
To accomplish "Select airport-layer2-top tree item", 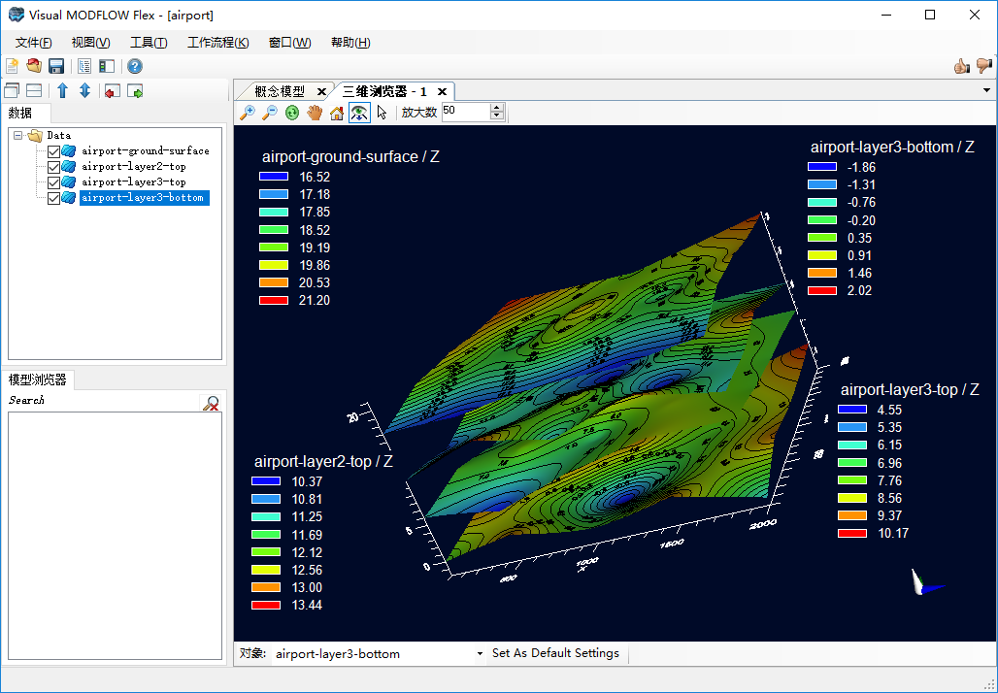I will (x=134, y=167).
